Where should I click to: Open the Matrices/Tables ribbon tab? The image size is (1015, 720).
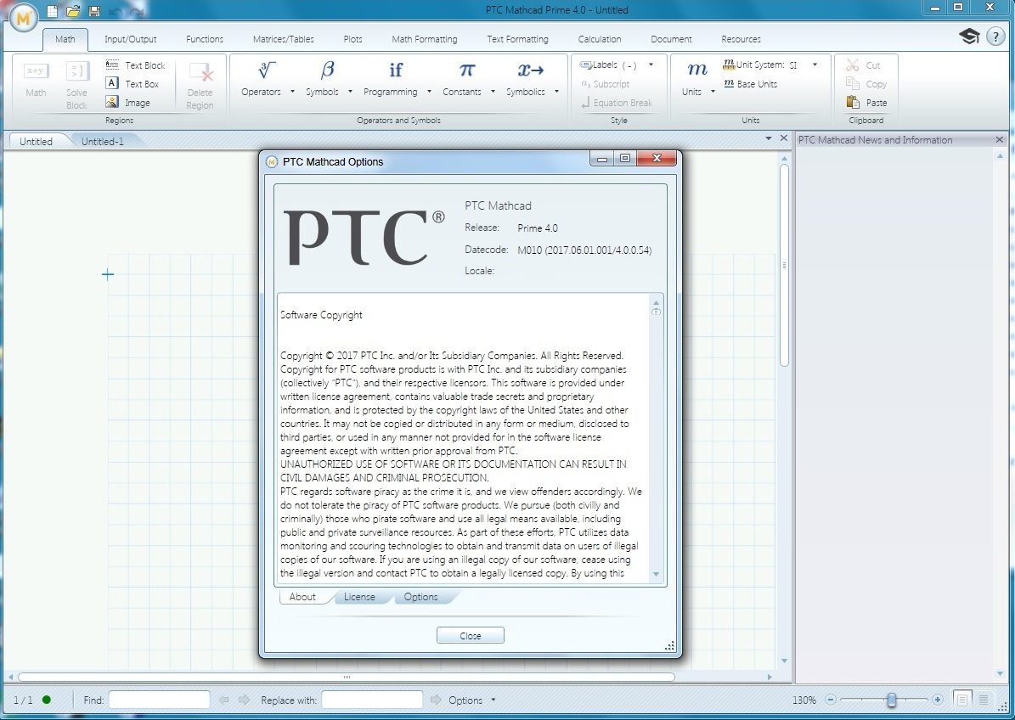(x=284, y=39)
